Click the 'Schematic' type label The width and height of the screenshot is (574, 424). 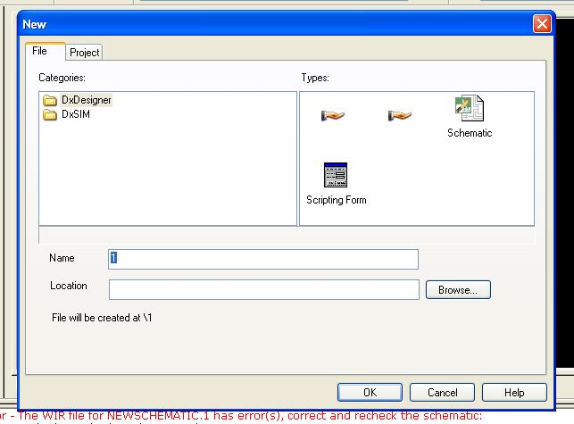point(470,133)
